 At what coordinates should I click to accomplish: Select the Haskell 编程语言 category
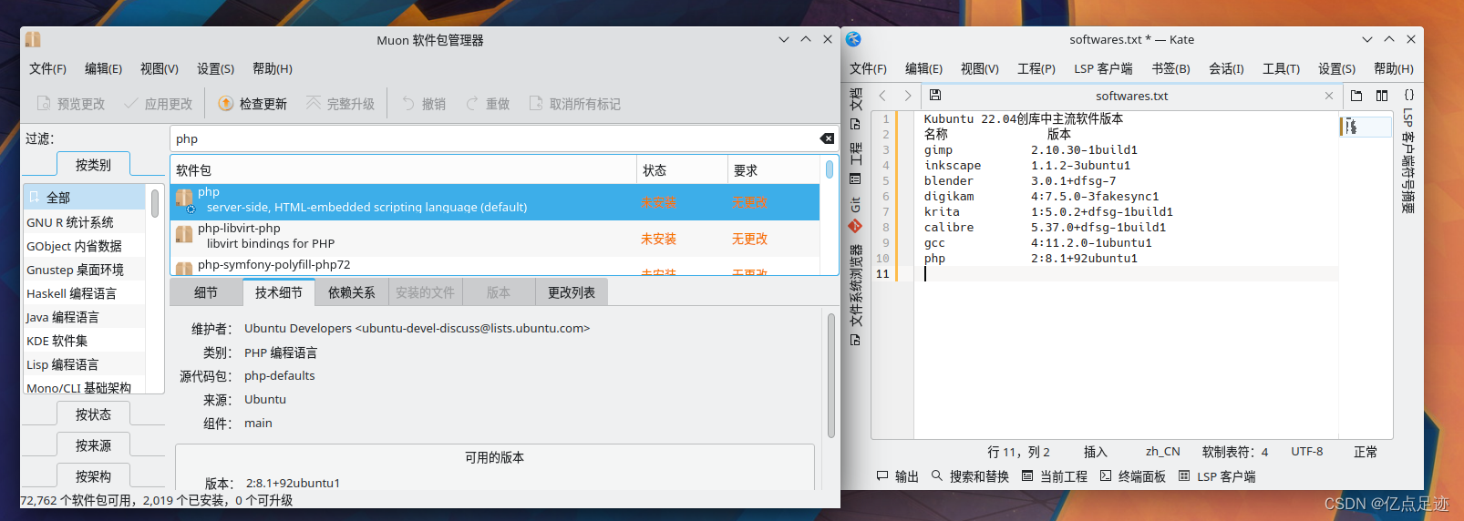pyautogui.click(x=84, y=293)
